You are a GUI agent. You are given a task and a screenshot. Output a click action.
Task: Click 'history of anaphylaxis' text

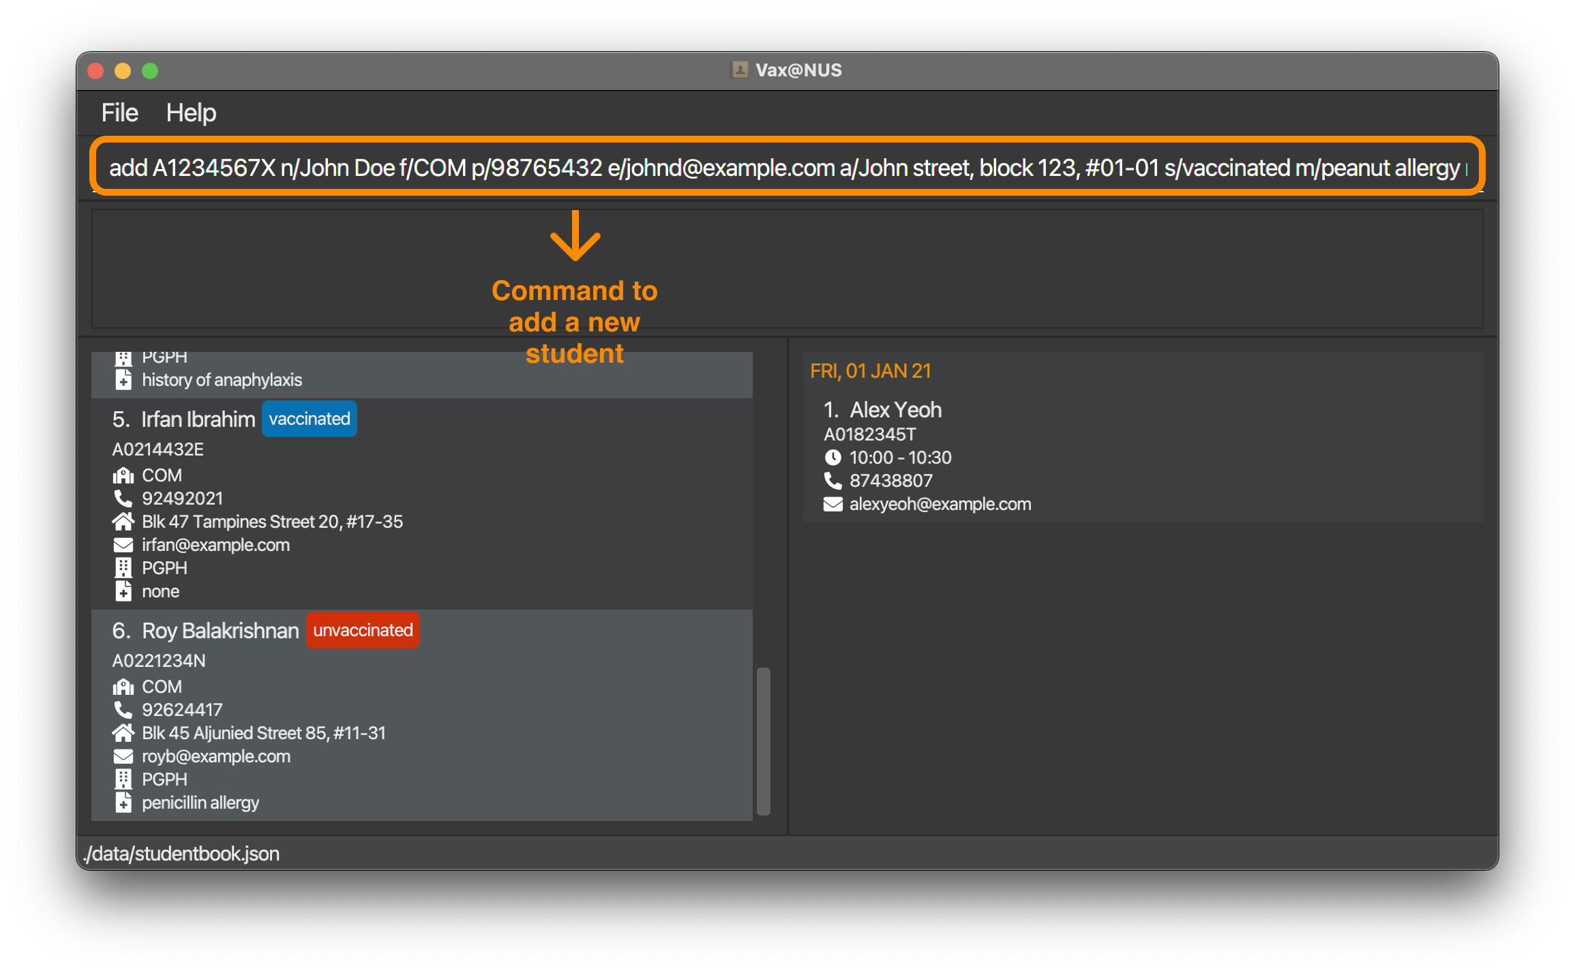coord(222,380)
